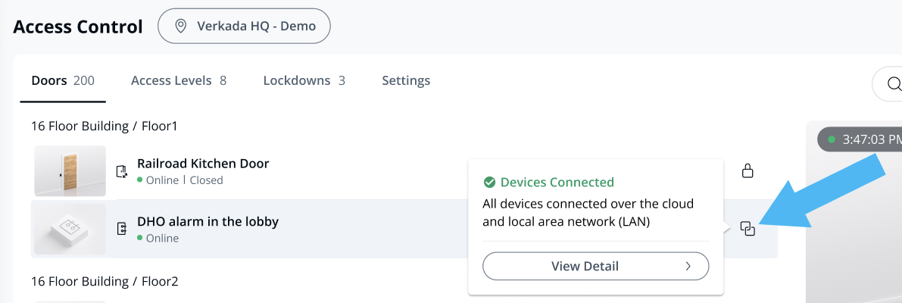
Task: Click the chevron arrow on View Detail
Action: coord(688,266)
